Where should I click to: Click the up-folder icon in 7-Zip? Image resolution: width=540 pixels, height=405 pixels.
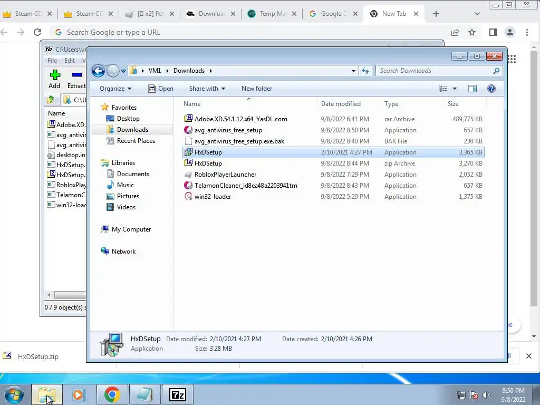tap(51, 100)
